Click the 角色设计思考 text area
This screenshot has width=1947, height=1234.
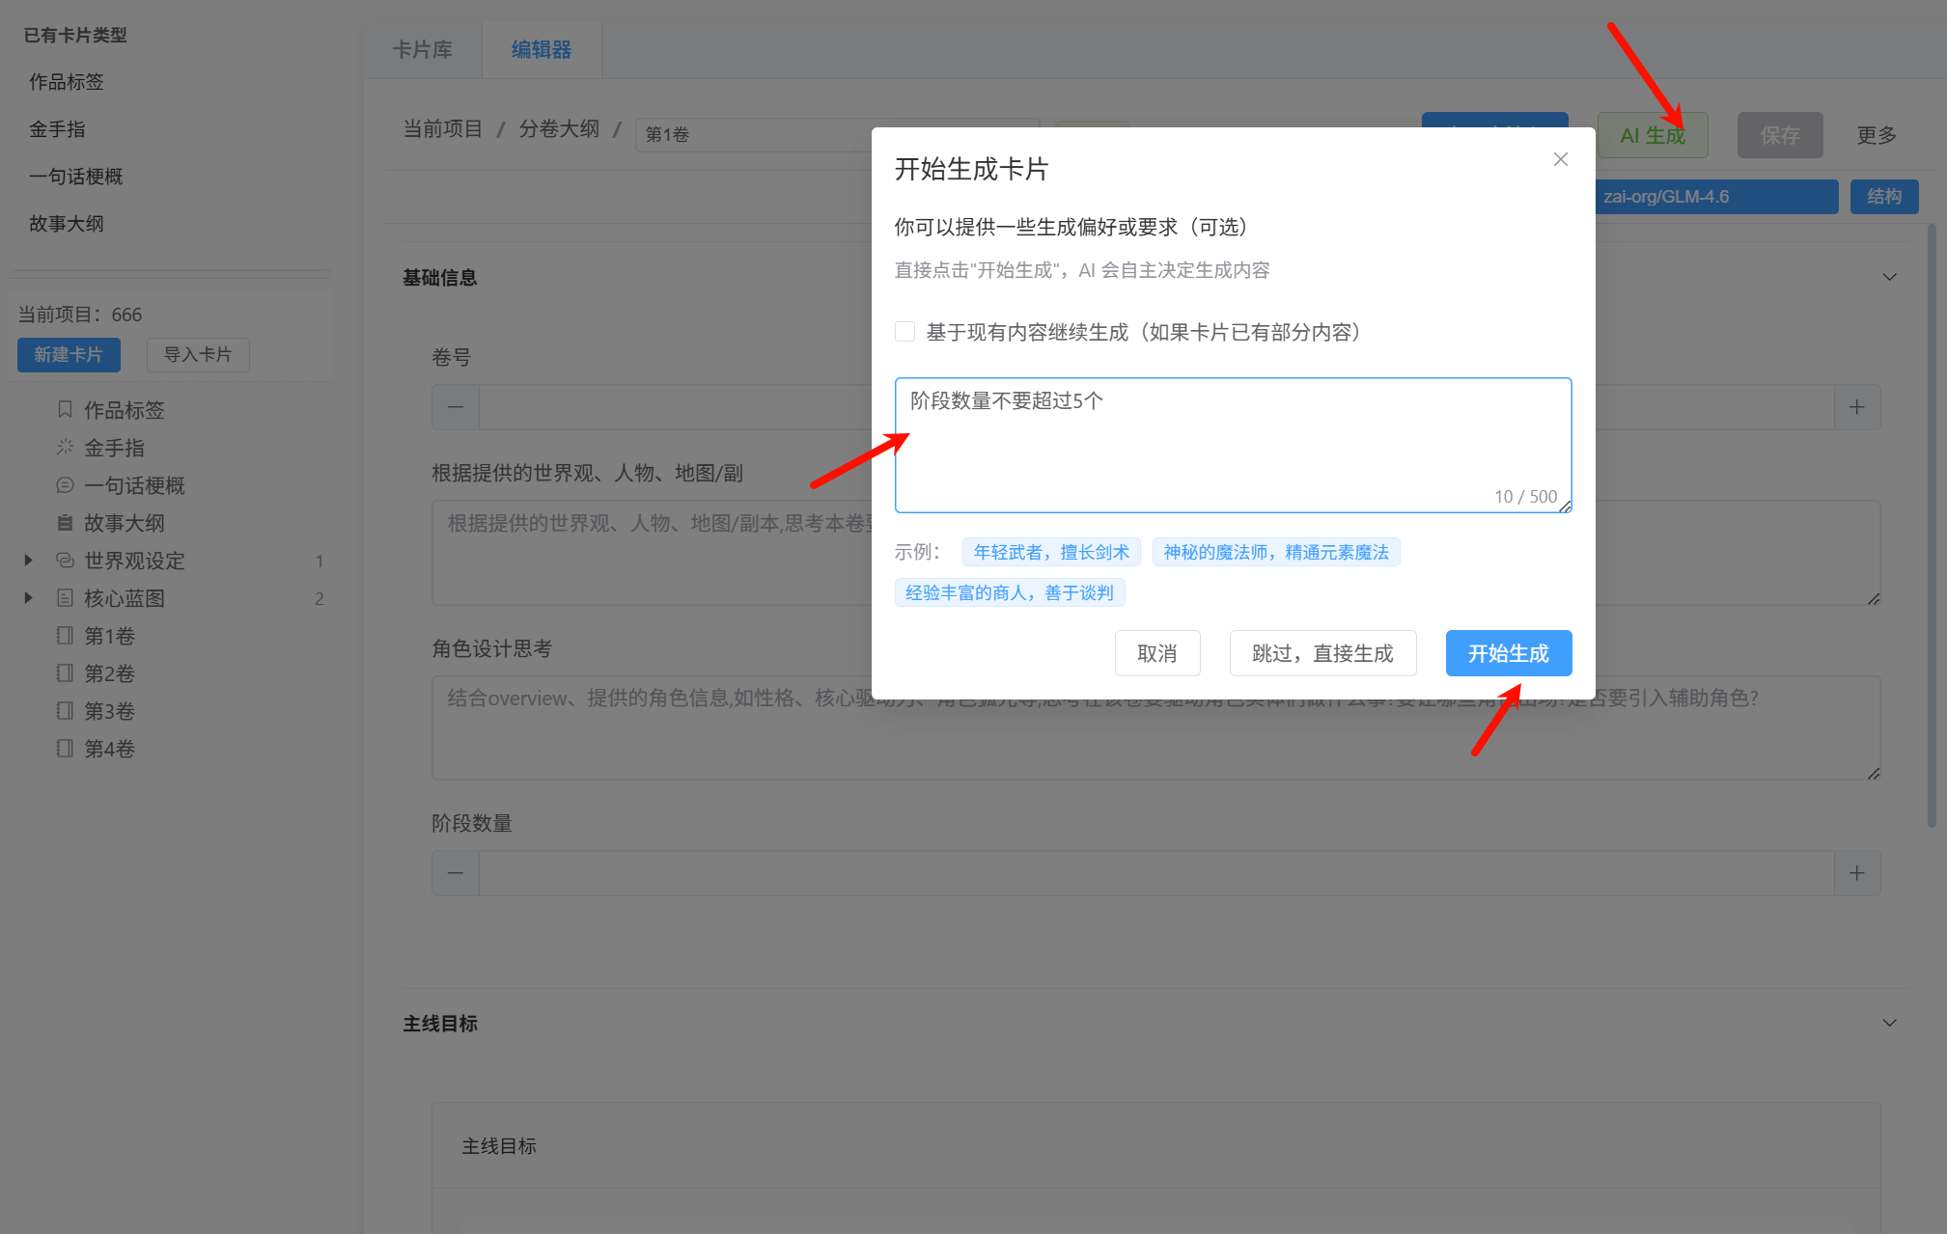(x=1155, y=727)
